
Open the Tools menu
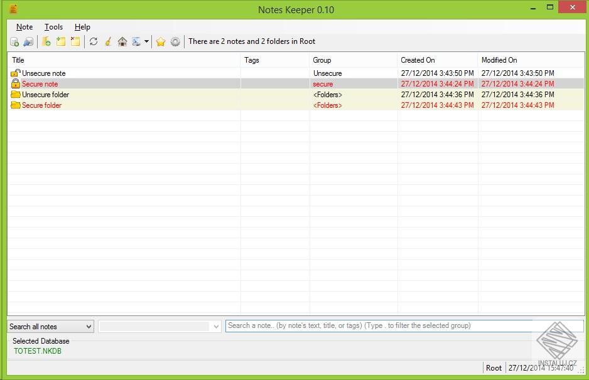click(x=53, y=27)
